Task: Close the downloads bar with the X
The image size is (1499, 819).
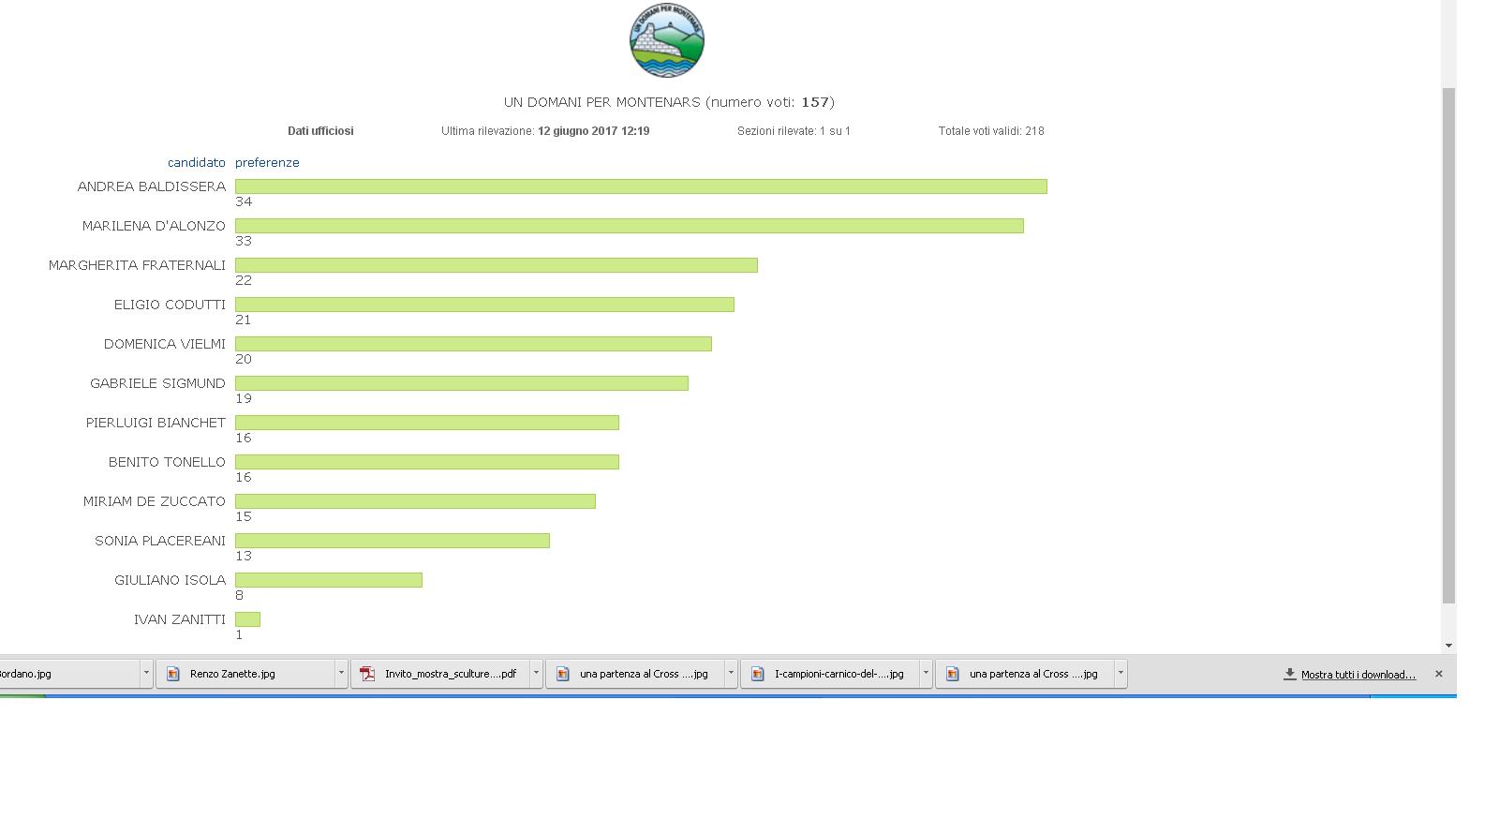Action: pos(1438,674)
